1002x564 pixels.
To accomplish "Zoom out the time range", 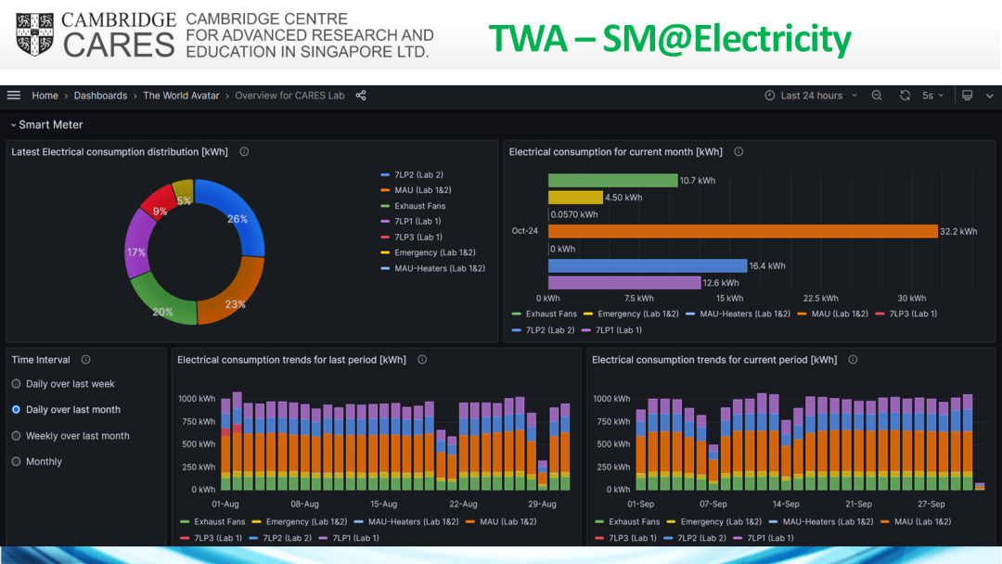I will [877, 96].
